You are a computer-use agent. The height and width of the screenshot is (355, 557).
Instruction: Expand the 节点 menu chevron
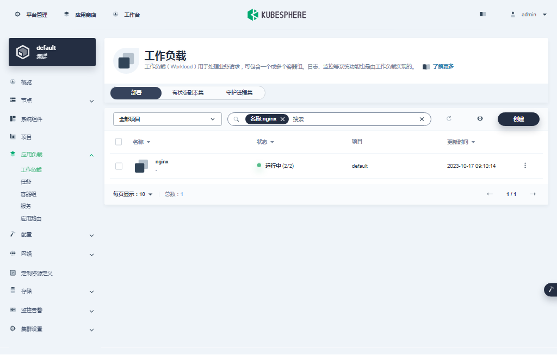tap(91, 101)
